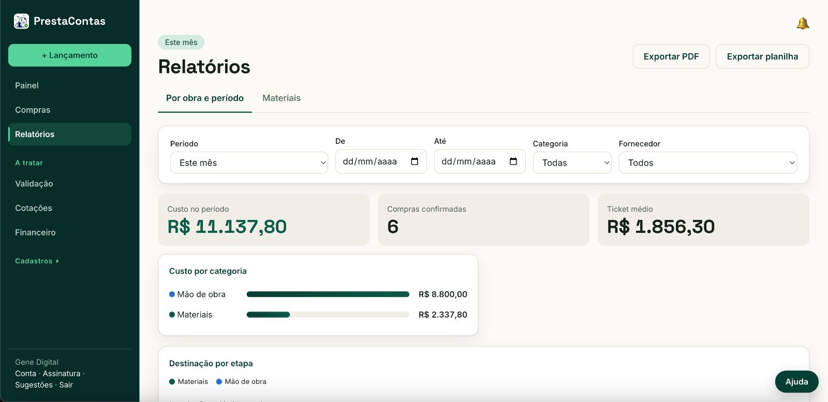Open the Ajuda help button
The height and width of the screenshot is (402, 828).
coord(796,382)
